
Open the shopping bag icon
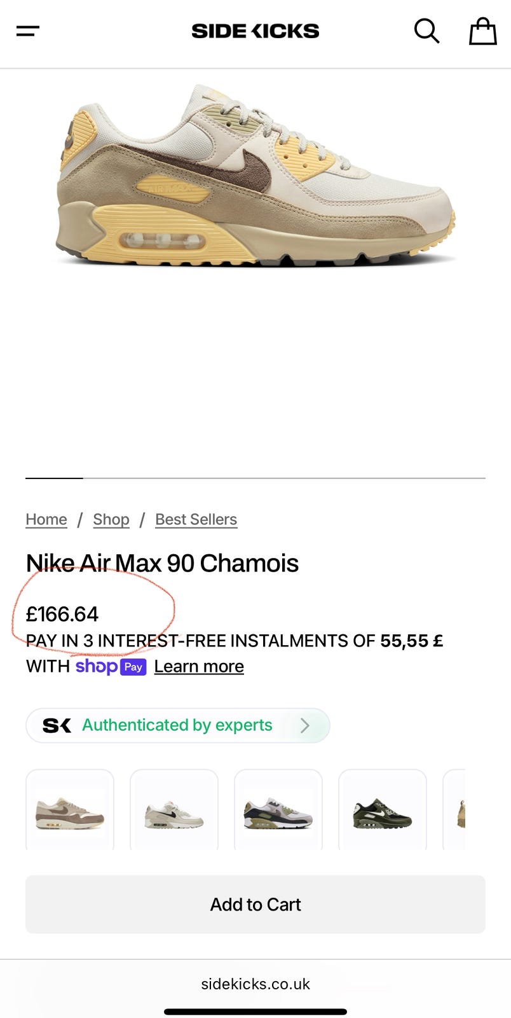tap(482, 31)
